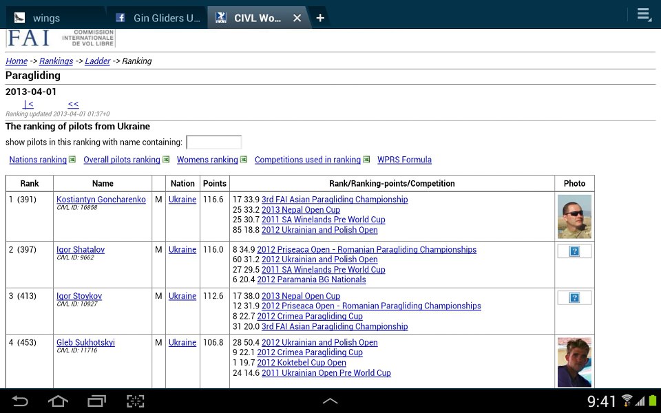Click export icon next to Nations ranking
Viewport: 661px width, 413px height.
(72, 160)
